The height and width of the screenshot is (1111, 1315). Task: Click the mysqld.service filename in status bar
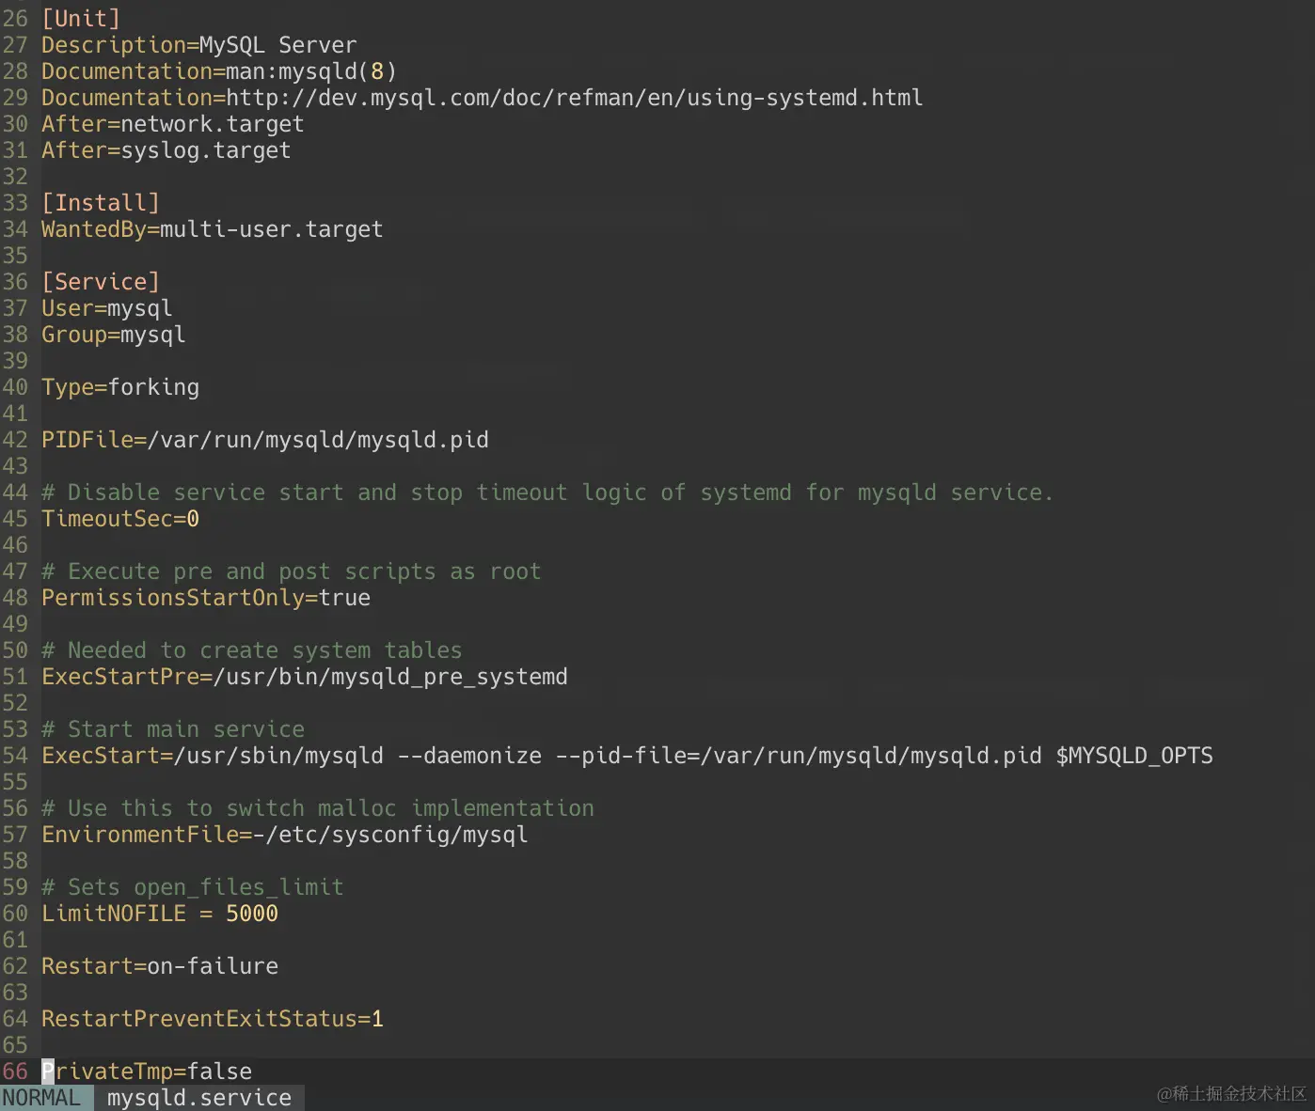[199, 1097]
